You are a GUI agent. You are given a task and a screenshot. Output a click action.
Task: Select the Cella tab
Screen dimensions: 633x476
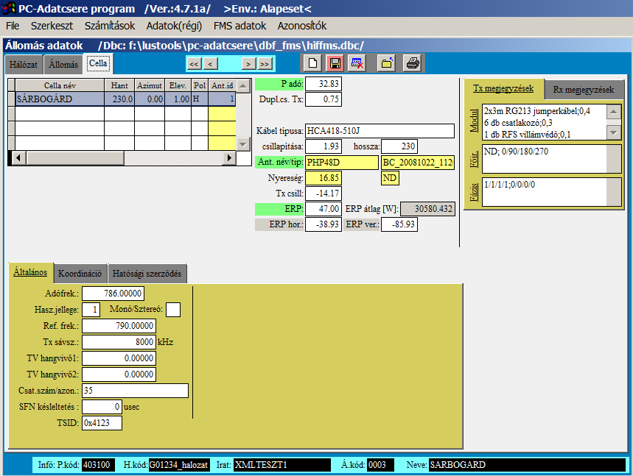[x=98, y=64]
